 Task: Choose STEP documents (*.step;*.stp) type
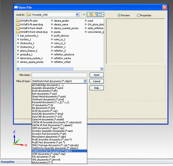[x=59, y=154]
